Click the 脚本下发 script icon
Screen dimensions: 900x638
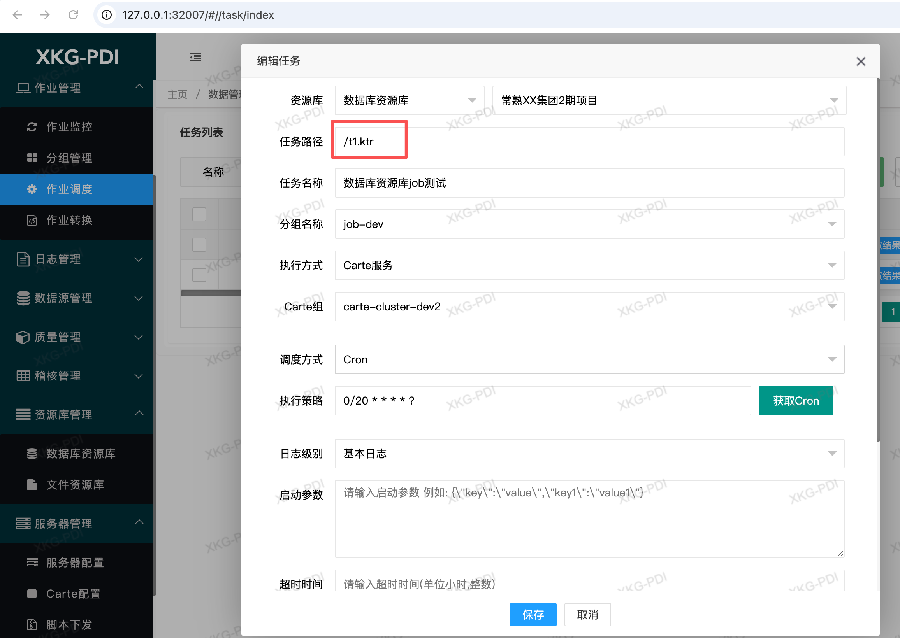tap(32, 625)
